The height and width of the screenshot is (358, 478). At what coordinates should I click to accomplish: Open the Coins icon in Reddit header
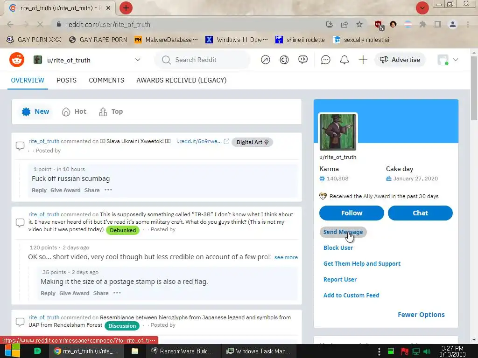(x=284, y=60)
